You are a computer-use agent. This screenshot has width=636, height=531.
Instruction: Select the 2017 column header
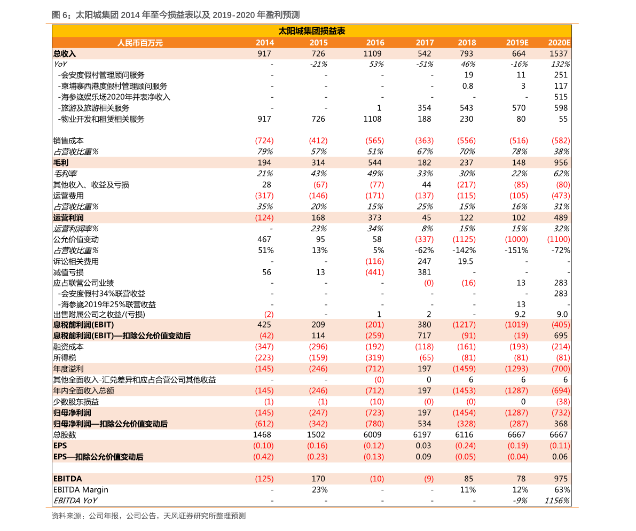tap(425, 43)
